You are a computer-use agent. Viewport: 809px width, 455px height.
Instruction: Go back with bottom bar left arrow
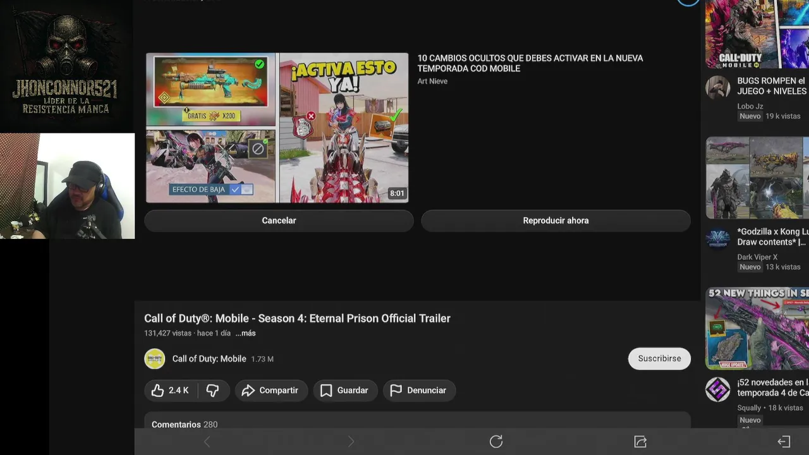click(207, 442)
